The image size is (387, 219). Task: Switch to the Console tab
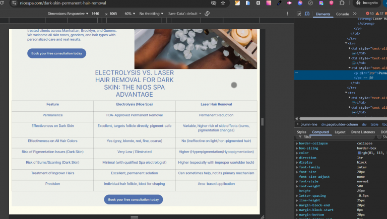342,14
